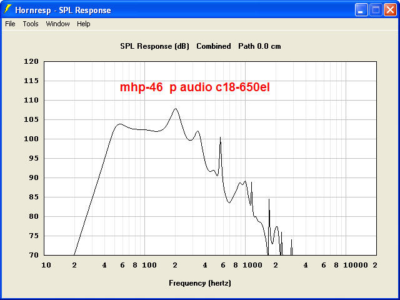The width and height of the screenshot is (400, 300).
Task: Click the SPL Response (dB) chart title
Action: pyautogui.click(x=154, y=46)
